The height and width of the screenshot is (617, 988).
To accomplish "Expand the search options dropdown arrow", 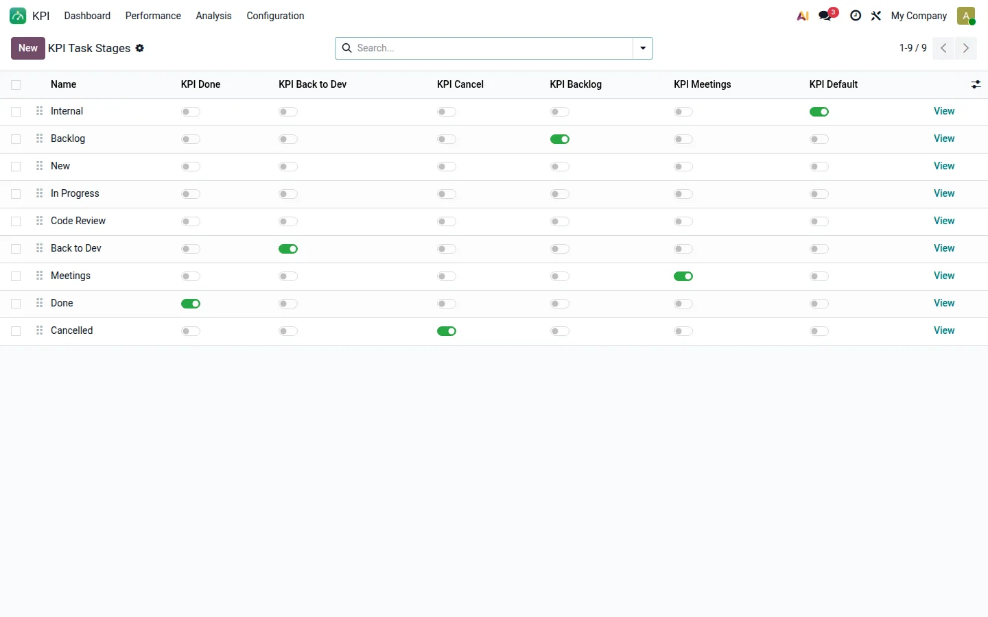I will click(x=643, y=48).
